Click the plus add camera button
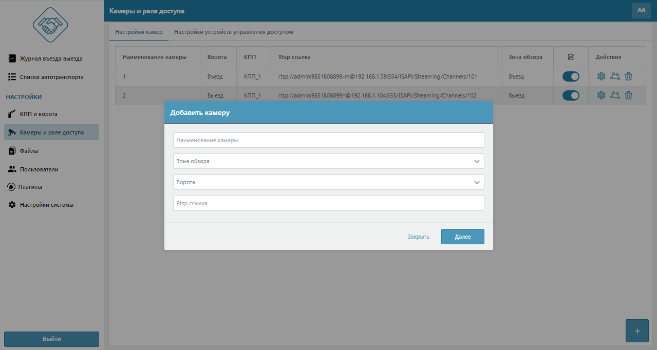 pos(637,331)
